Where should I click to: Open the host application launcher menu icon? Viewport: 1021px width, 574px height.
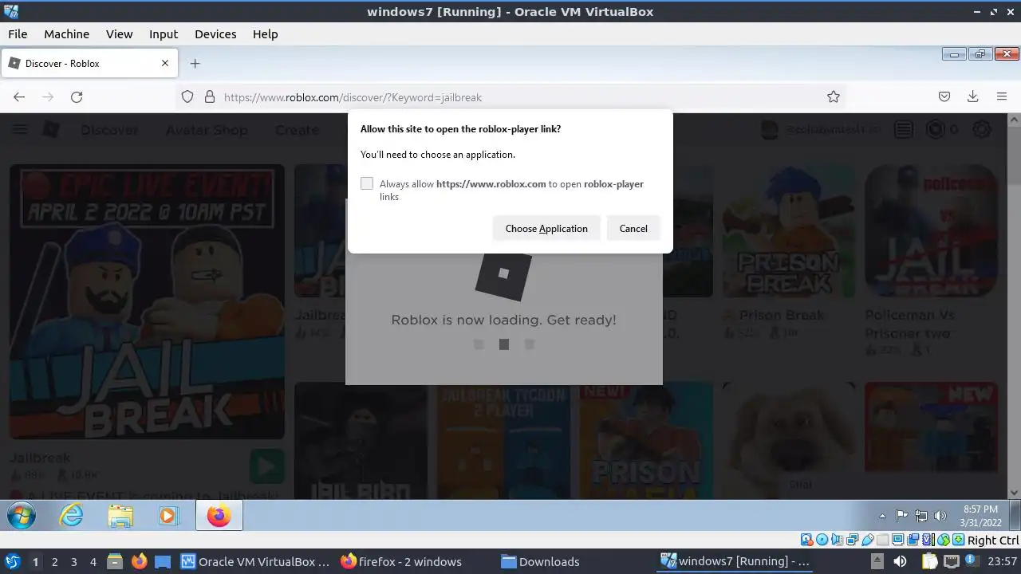point(12,562)
